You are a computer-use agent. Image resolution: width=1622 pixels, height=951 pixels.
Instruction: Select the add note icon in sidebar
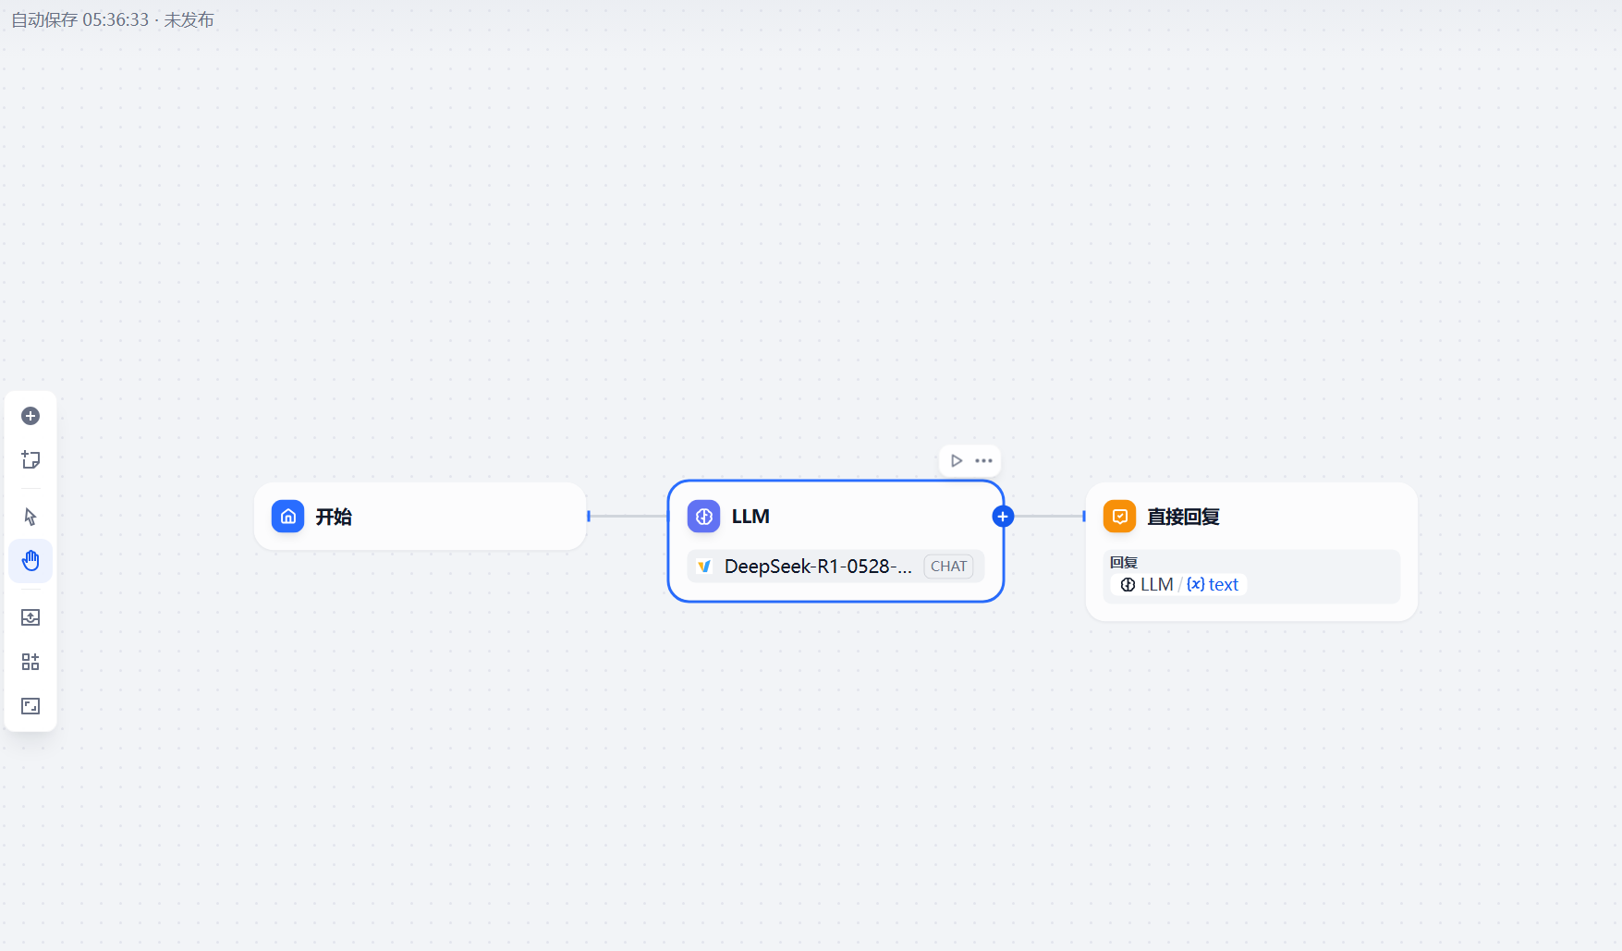(x=30, y=459)
